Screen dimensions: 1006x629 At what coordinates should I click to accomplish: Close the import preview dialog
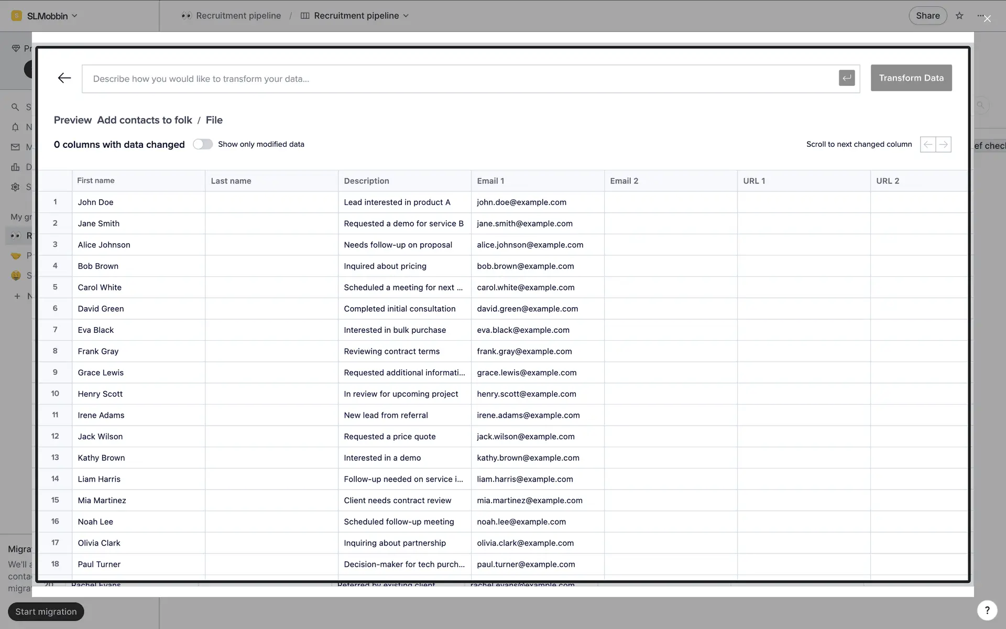point(987,19)
